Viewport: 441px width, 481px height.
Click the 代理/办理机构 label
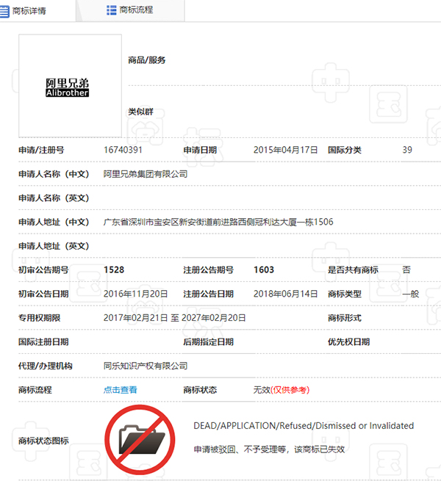point(45,366)
